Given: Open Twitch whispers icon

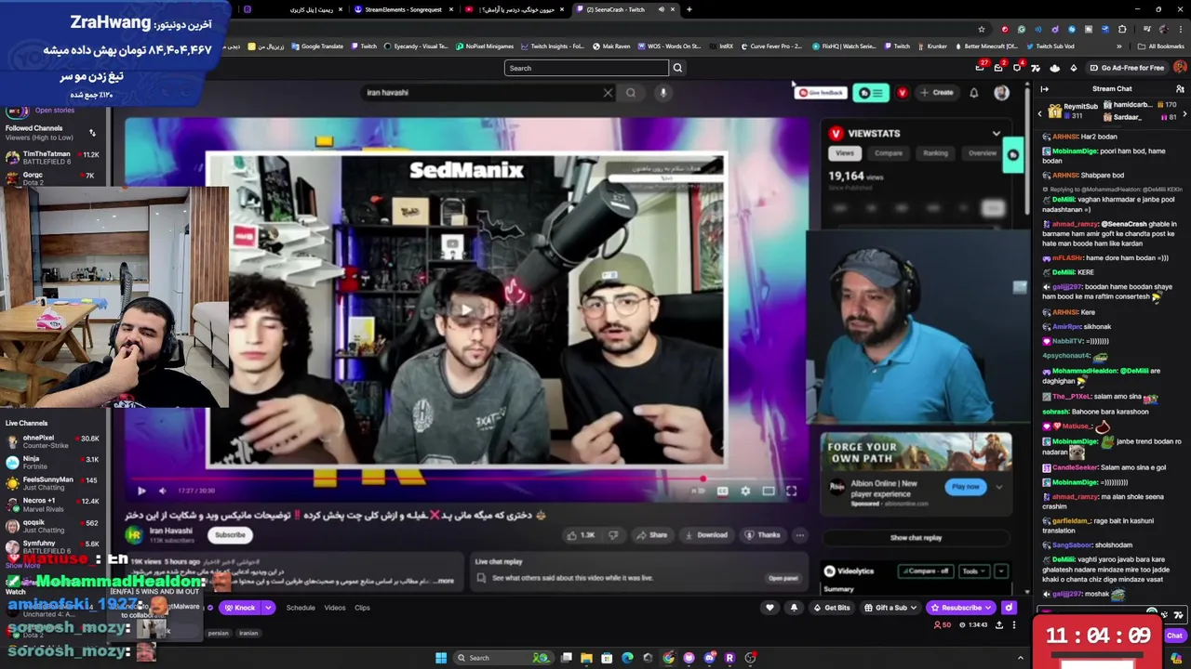Looking at the screenshot, I should pyautogui.click(x=1017, y=68).
